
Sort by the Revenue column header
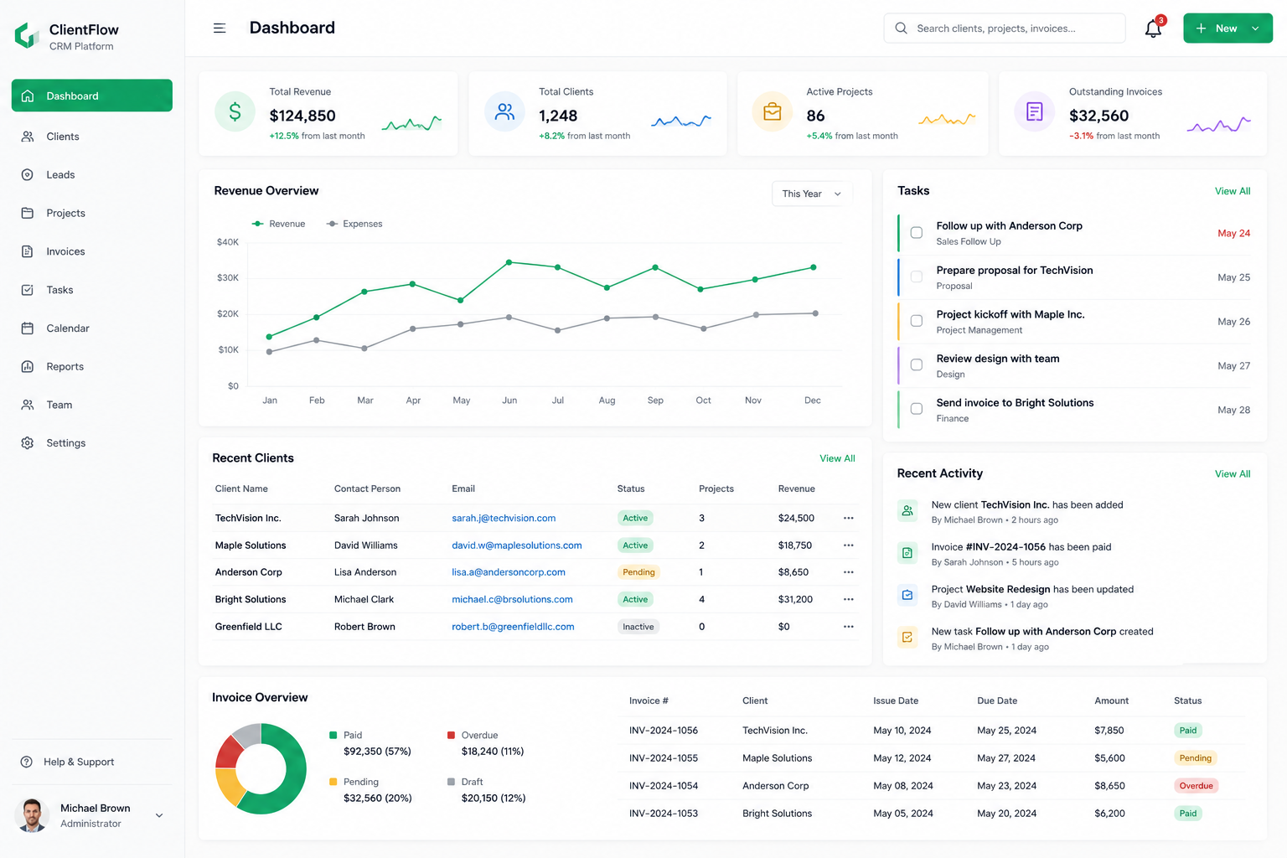tap(796, 489)
